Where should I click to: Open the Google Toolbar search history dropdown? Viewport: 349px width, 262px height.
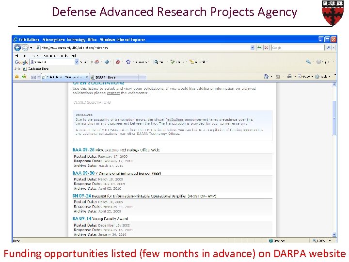[x=77, y=62]
